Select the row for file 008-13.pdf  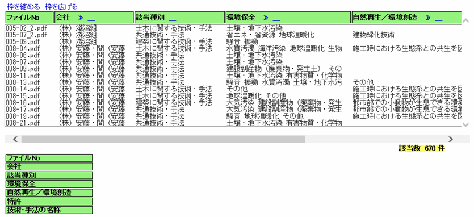233,82
